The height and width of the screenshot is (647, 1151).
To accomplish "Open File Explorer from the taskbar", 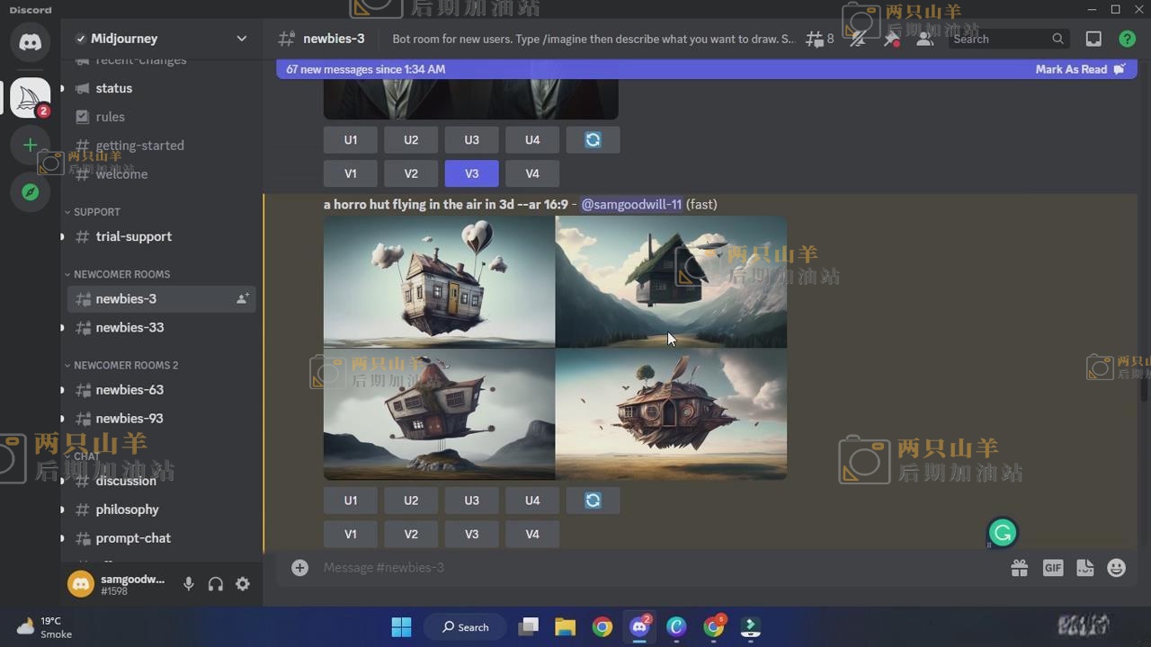I will [x=565, y=626].
